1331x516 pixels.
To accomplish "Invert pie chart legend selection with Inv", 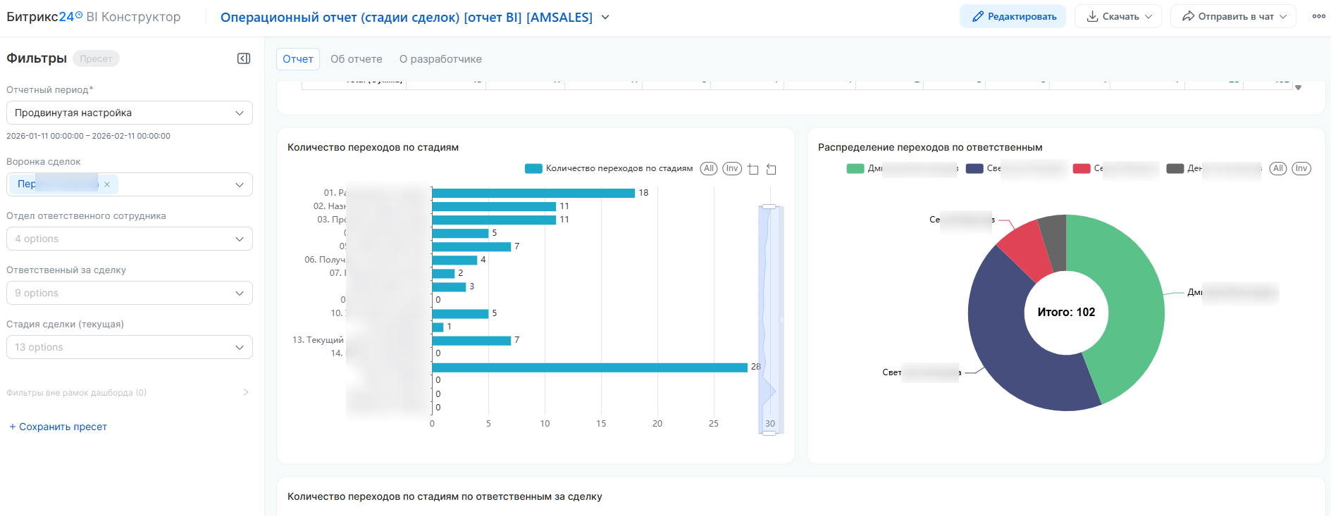I will 1301,168.
